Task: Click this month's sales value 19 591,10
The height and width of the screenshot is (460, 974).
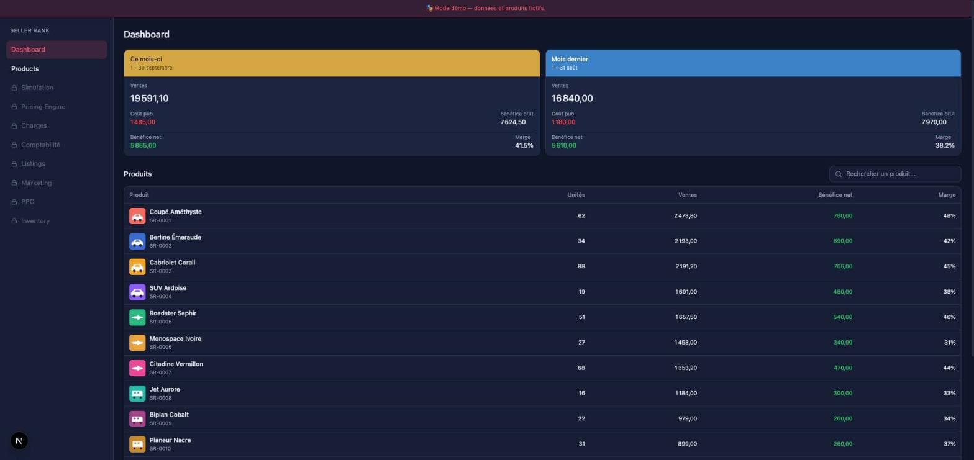Action: tap(149, 98)
